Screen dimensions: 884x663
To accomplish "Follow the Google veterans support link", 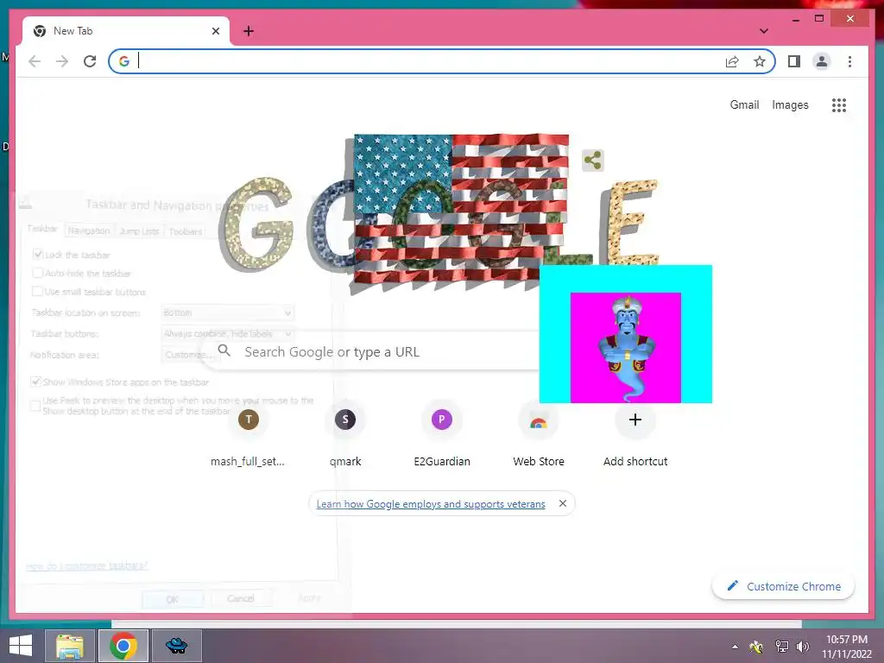I will tap(431, 504).
